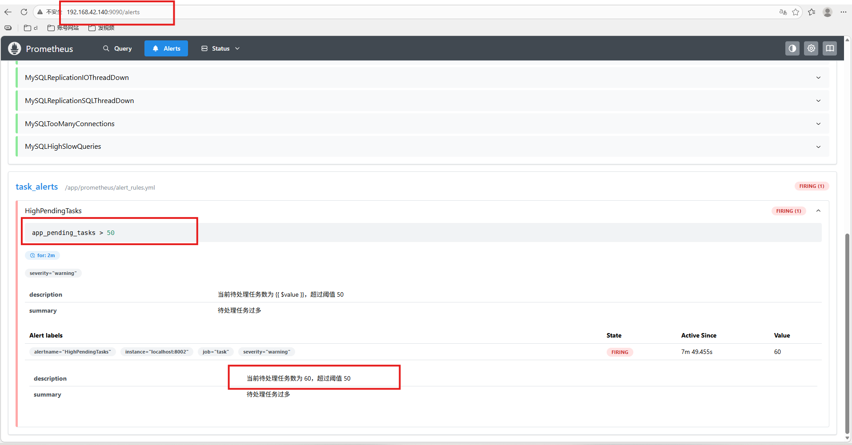
Task: Select the Alerts tab
Action: [x=166, y=48]
